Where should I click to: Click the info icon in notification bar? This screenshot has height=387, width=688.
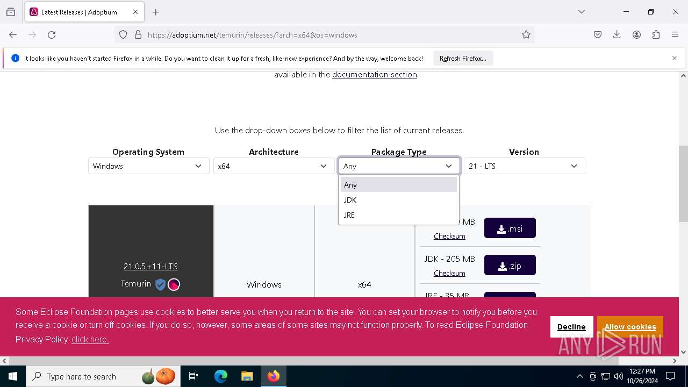tap(15, 59)
